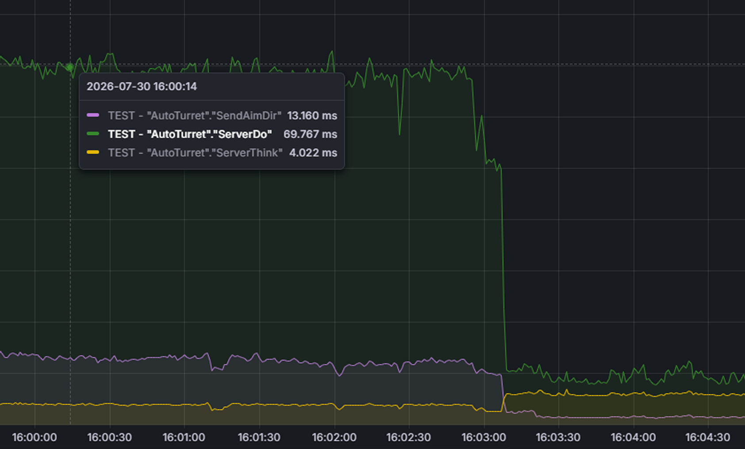Click the "AutoTurret"."SendAimDir" series label

coord(194,115)
